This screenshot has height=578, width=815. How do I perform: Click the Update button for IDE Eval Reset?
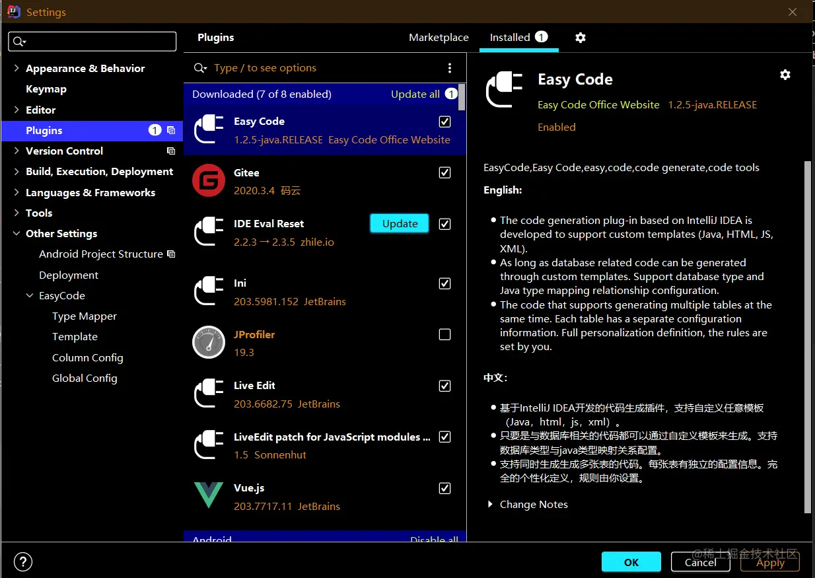[x=400, y=224]
